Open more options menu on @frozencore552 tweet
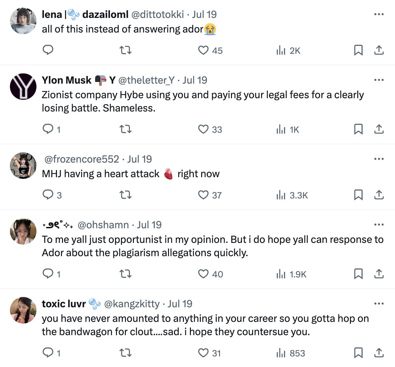Viewport: 395px width, 367px height. pyautogui.click(x=378, y=159)
